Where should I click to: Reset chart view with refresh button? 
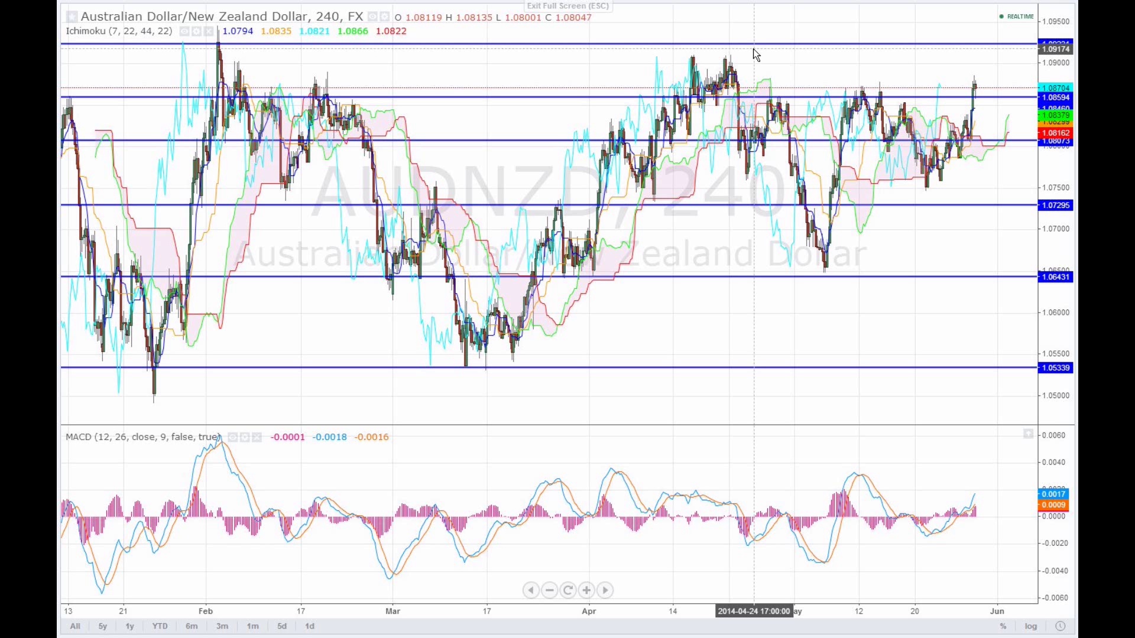[568, 590]
